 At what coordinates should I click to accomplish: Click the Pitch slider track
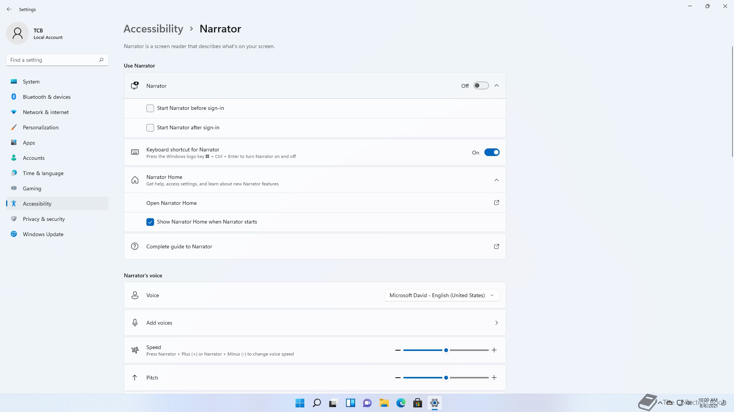point(446,378)
